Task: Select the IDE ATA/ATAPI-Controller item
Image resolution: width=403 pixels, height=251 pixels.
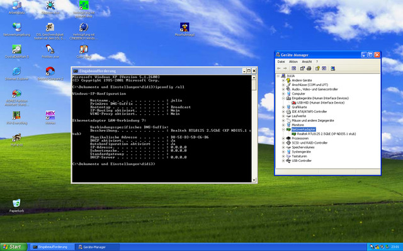Action: [x=309, y=112]
